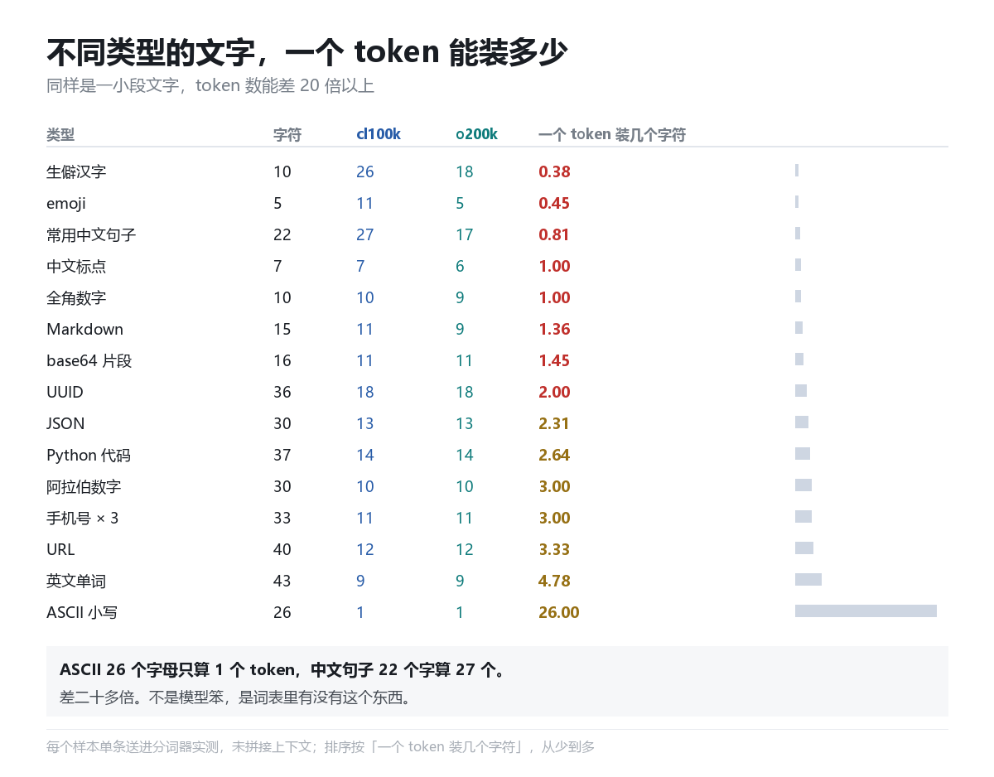Image resolution: width=994 pixels, height=777 pixels.
Task: Click the 字符 column header
Action: click(x=287, y=134)
